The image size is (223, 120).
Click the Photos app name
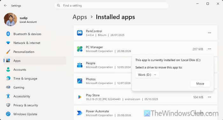(91, 79)
